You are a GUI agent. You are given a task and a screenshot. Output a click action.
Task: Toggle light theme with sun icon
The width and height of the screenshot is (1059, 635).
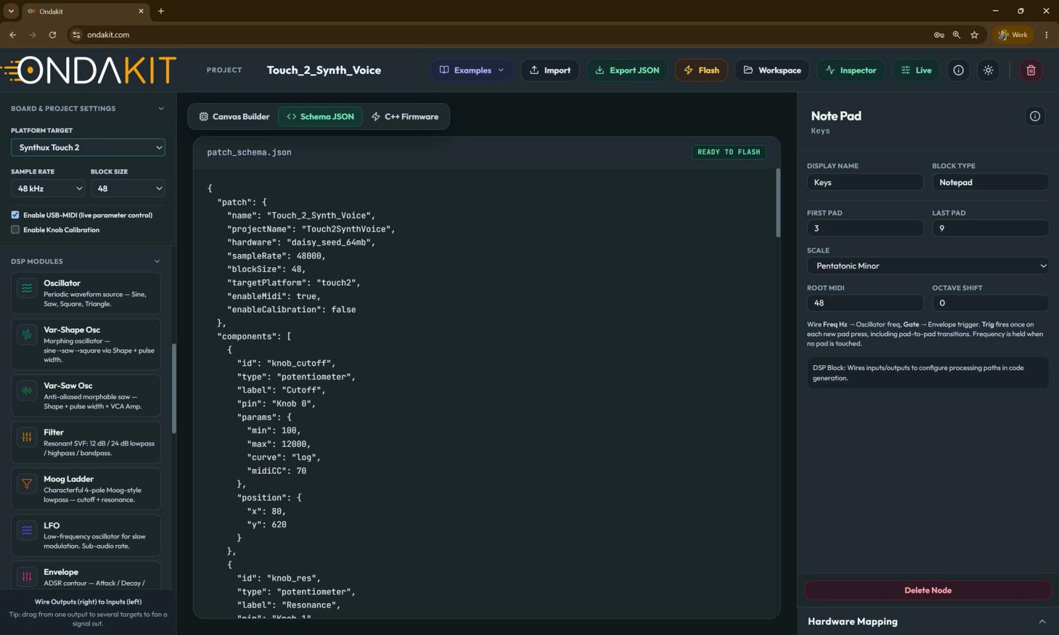tap(988, 70)
